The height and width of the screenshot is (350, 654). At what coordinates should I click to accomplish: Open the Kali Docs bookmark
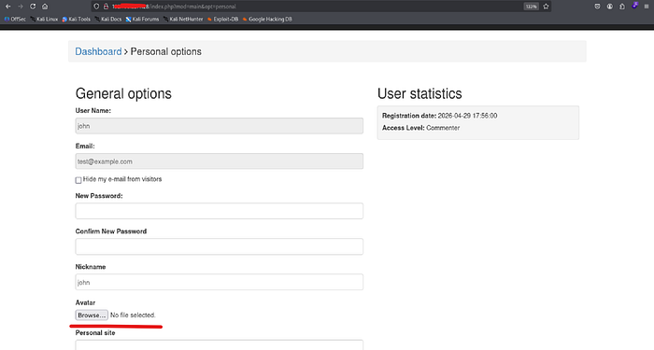[108, 20]
